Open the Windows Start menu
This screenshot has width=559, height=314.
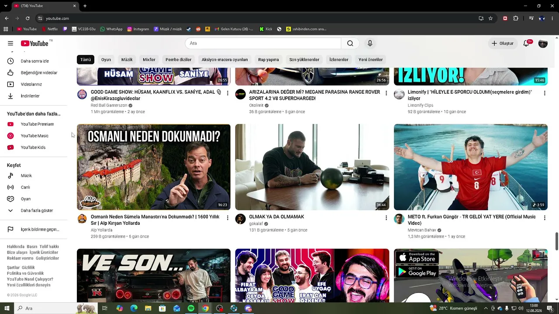click(x=7, y=308)
